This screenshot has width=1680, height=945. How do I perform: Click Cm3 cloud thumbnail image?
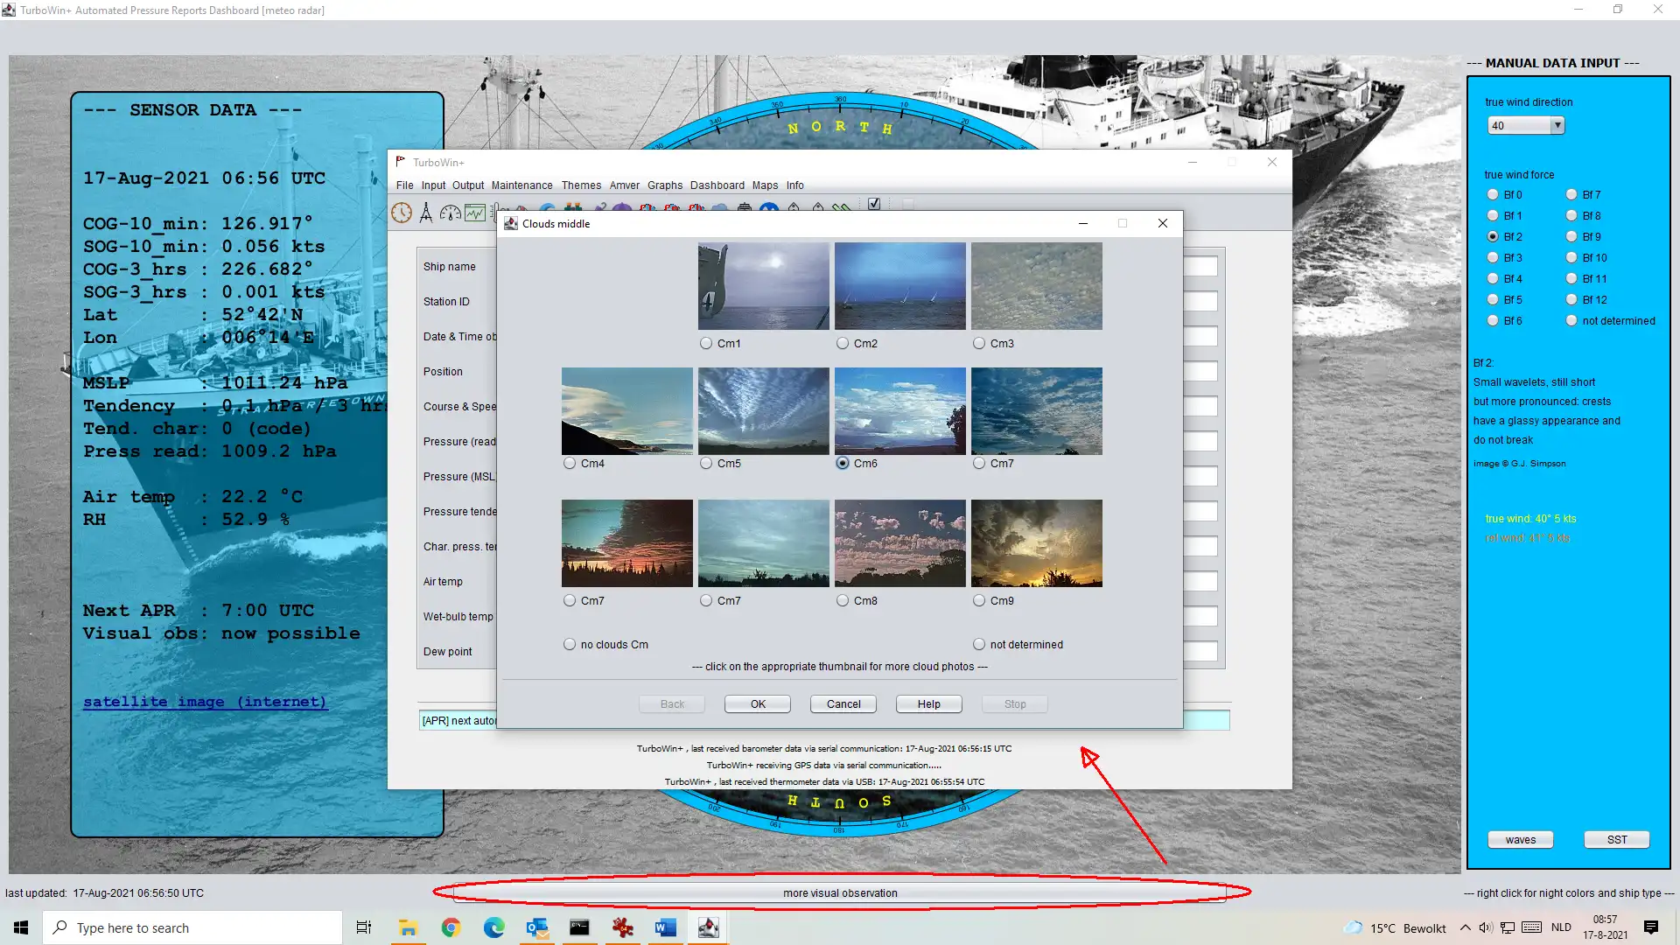[1035, 285]
